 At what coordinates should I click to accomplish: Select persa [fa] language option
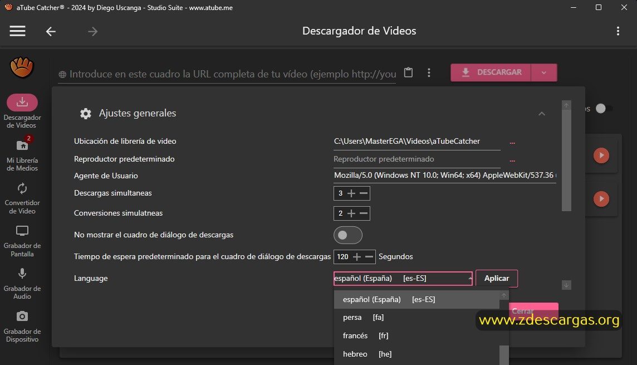point(416,318)
